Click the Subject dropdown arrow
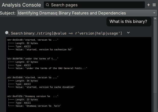This screenshot has height=112, width=158. coord(154,13)
